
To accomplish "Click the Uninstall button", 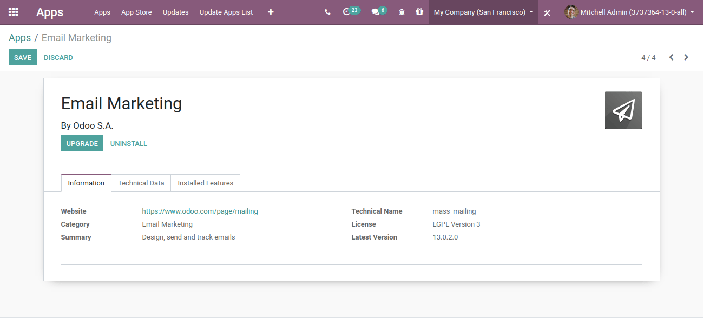I will [129, 143].
